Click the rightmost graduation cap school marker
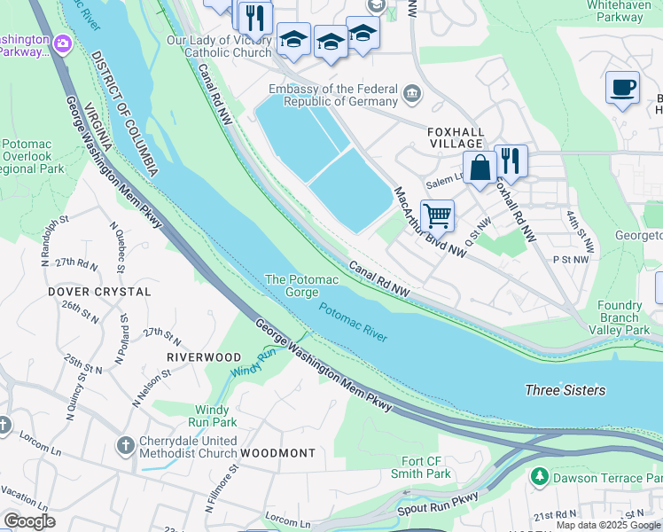 363,33
